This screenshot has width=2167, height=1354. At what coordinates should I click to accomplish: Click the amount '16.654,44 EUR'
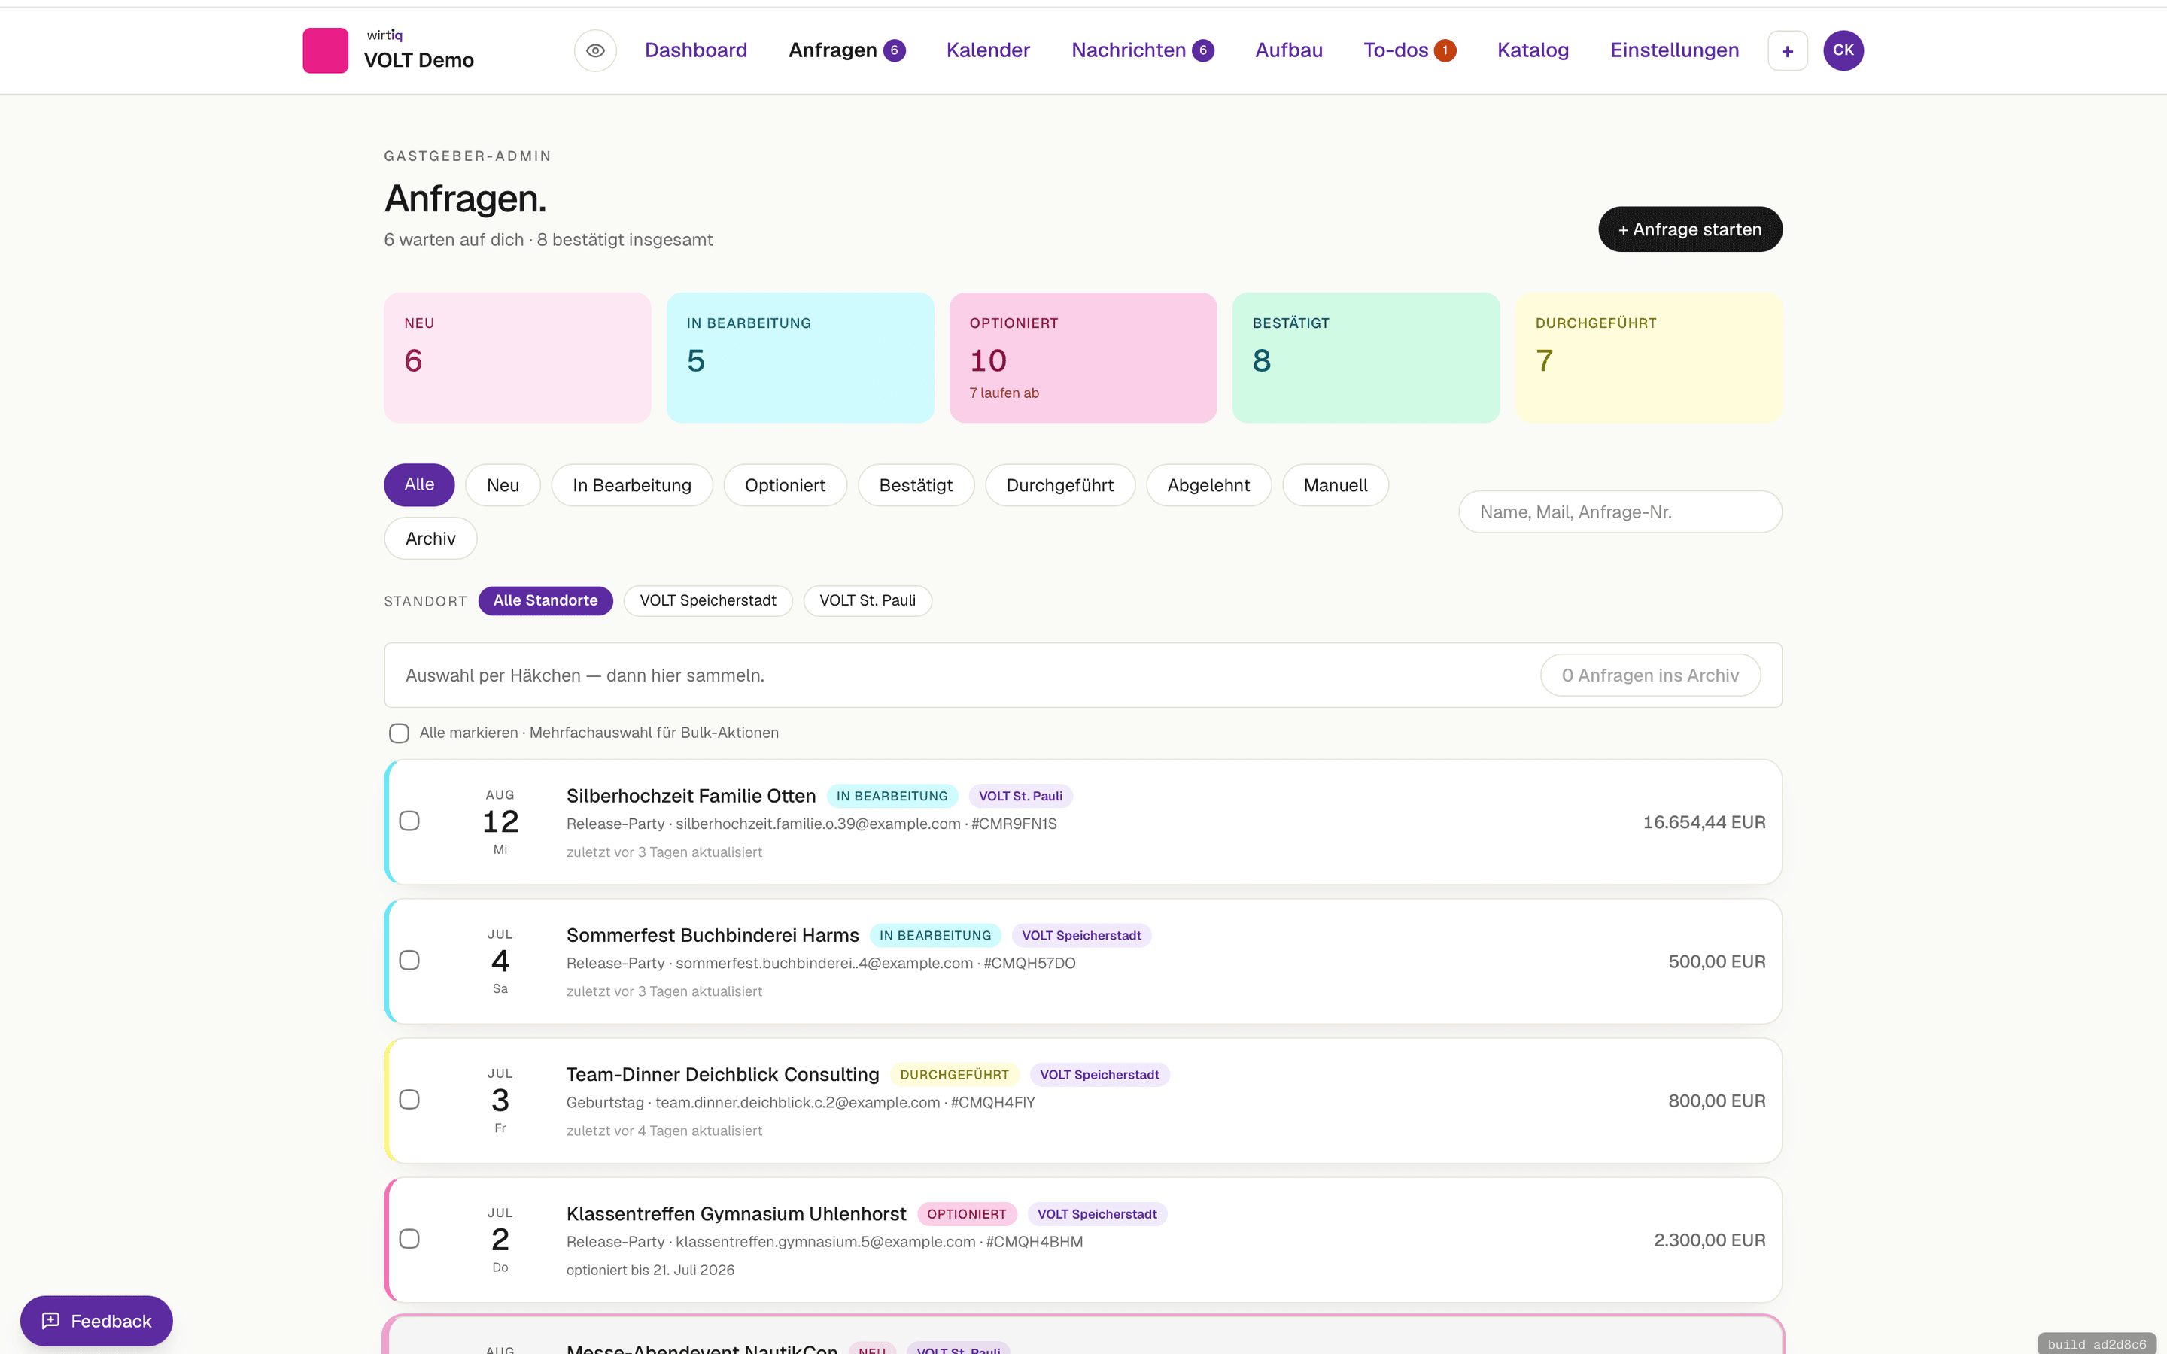(1704, 822)
